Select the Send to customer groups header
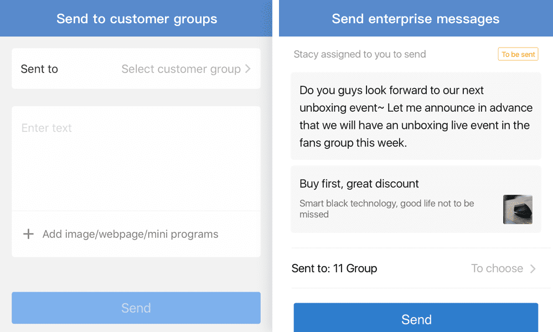The width and height of the screenshot is (553, 332). [137, 19]
